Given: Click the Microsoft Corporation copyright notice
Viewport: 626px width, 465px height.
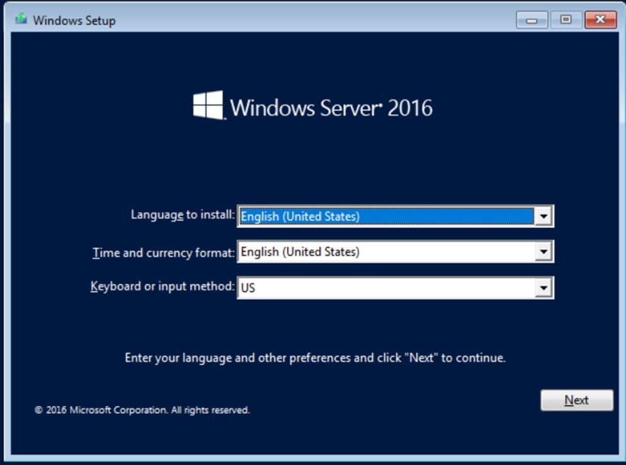Looking at the screenshot, I should pos(142,410).
